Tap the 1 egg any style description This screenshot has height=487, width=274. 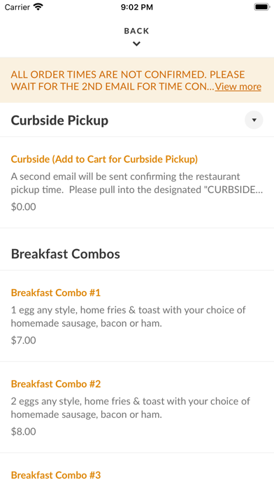(x=128, y=316)
